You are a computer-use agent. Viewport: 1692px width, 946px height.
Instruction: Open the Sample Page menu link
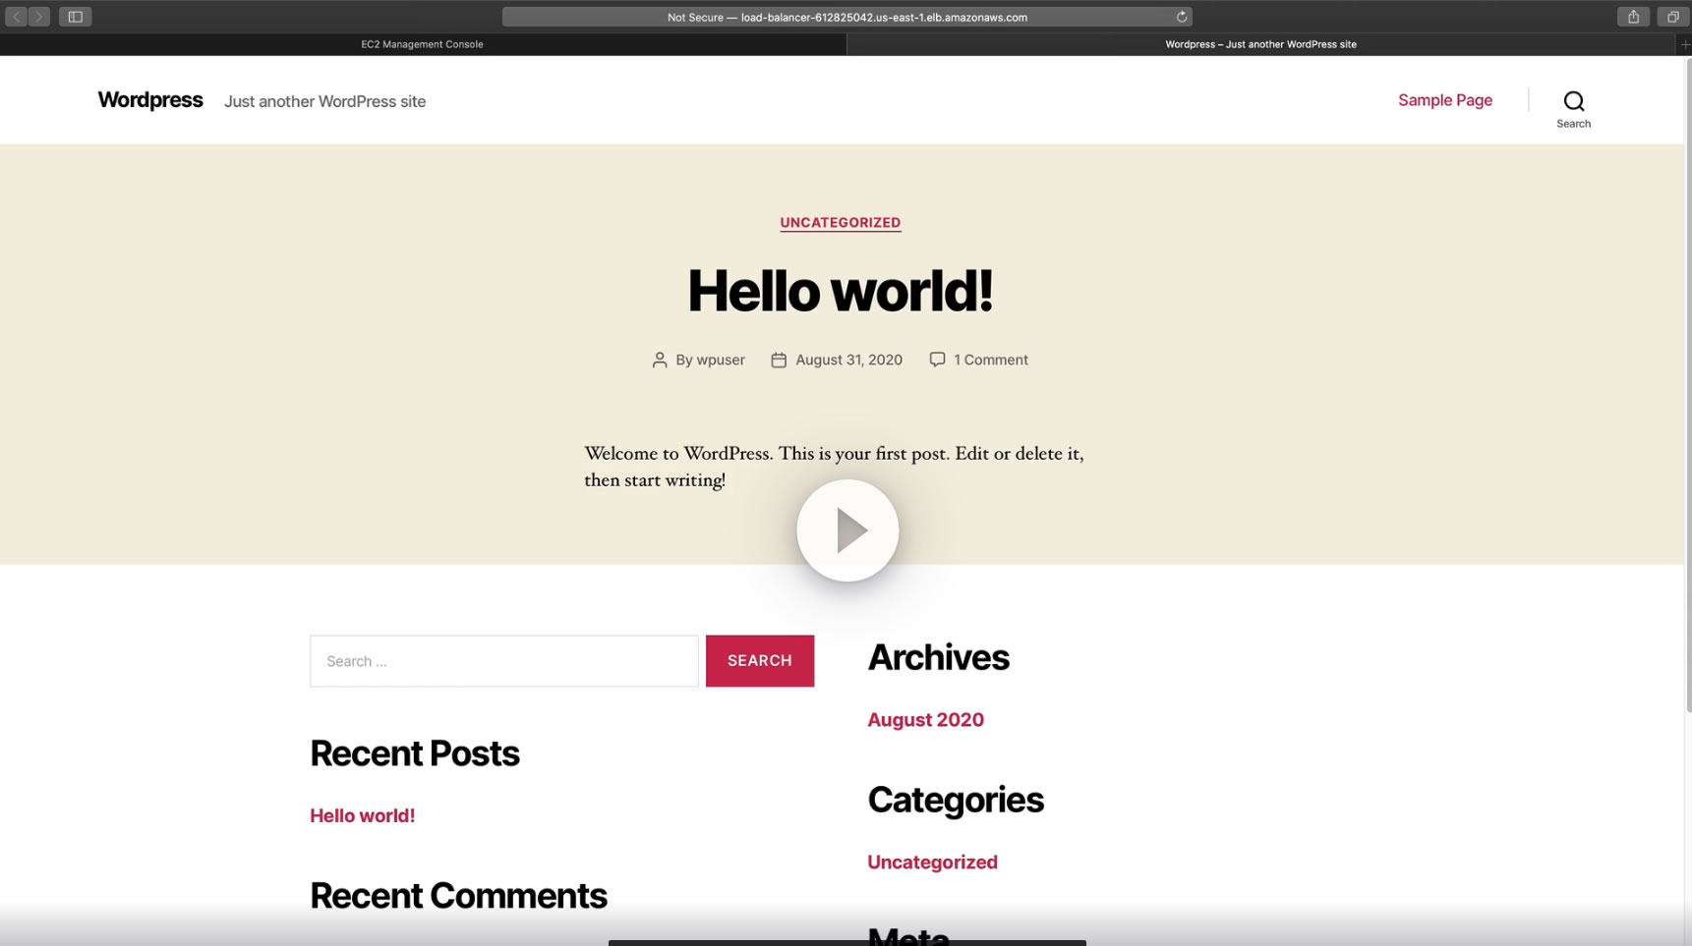1445,100
